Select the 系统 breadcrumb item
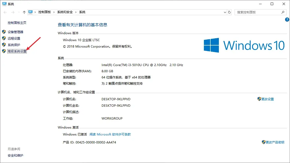This screenshot has height=163, width=290. click(82, 12)
